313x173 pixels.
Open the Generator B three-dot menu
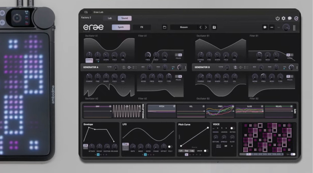pyautogui.click(x=297, y=67)
